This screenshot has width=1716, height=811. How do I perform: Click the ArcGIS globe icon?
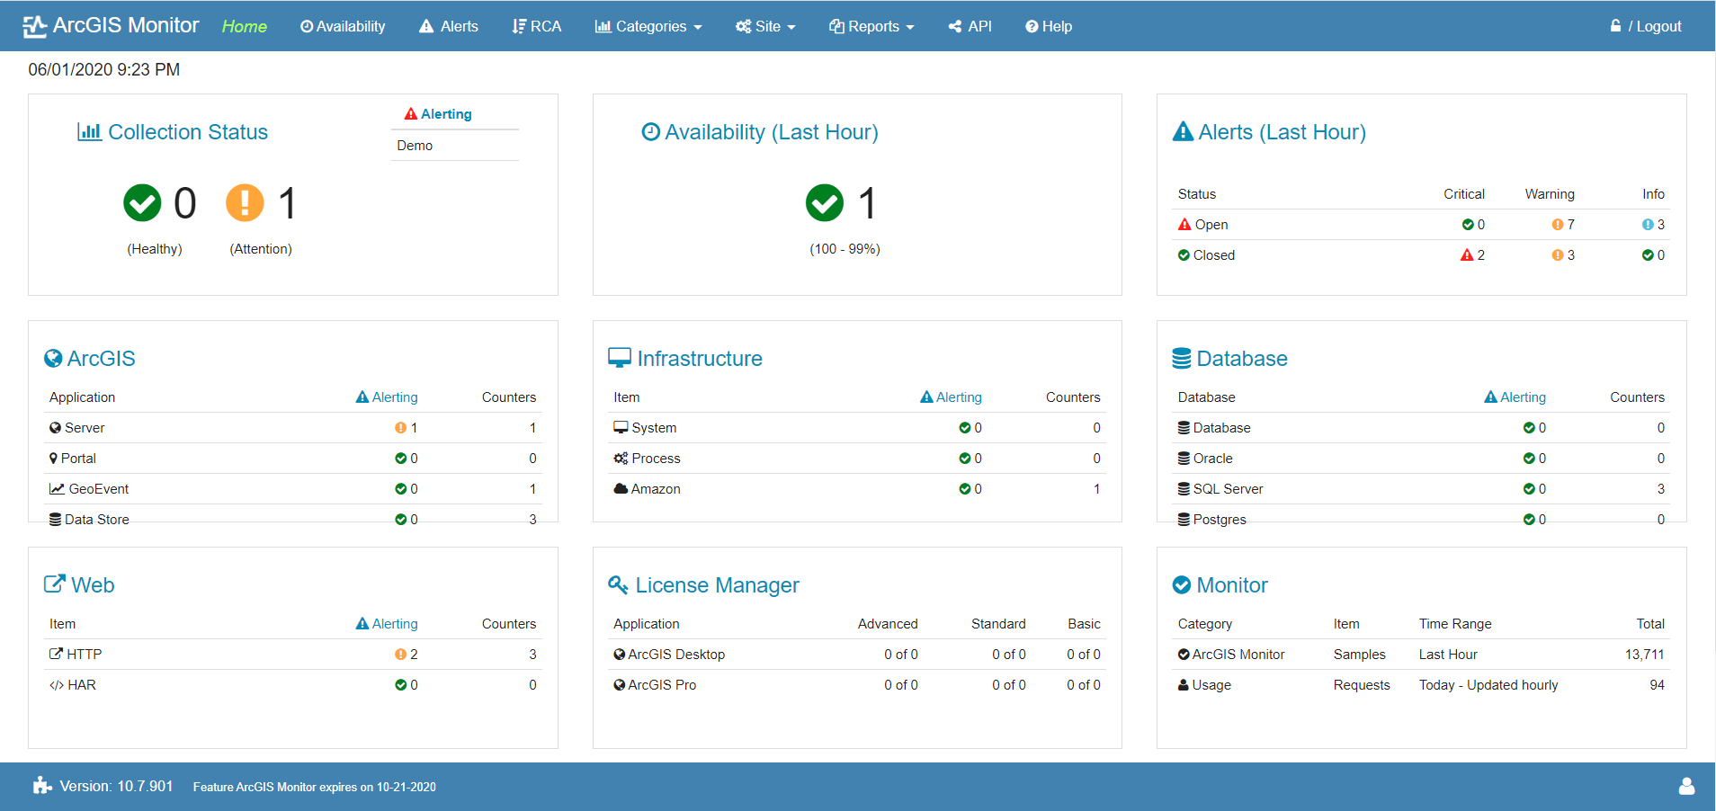point(53,359)
